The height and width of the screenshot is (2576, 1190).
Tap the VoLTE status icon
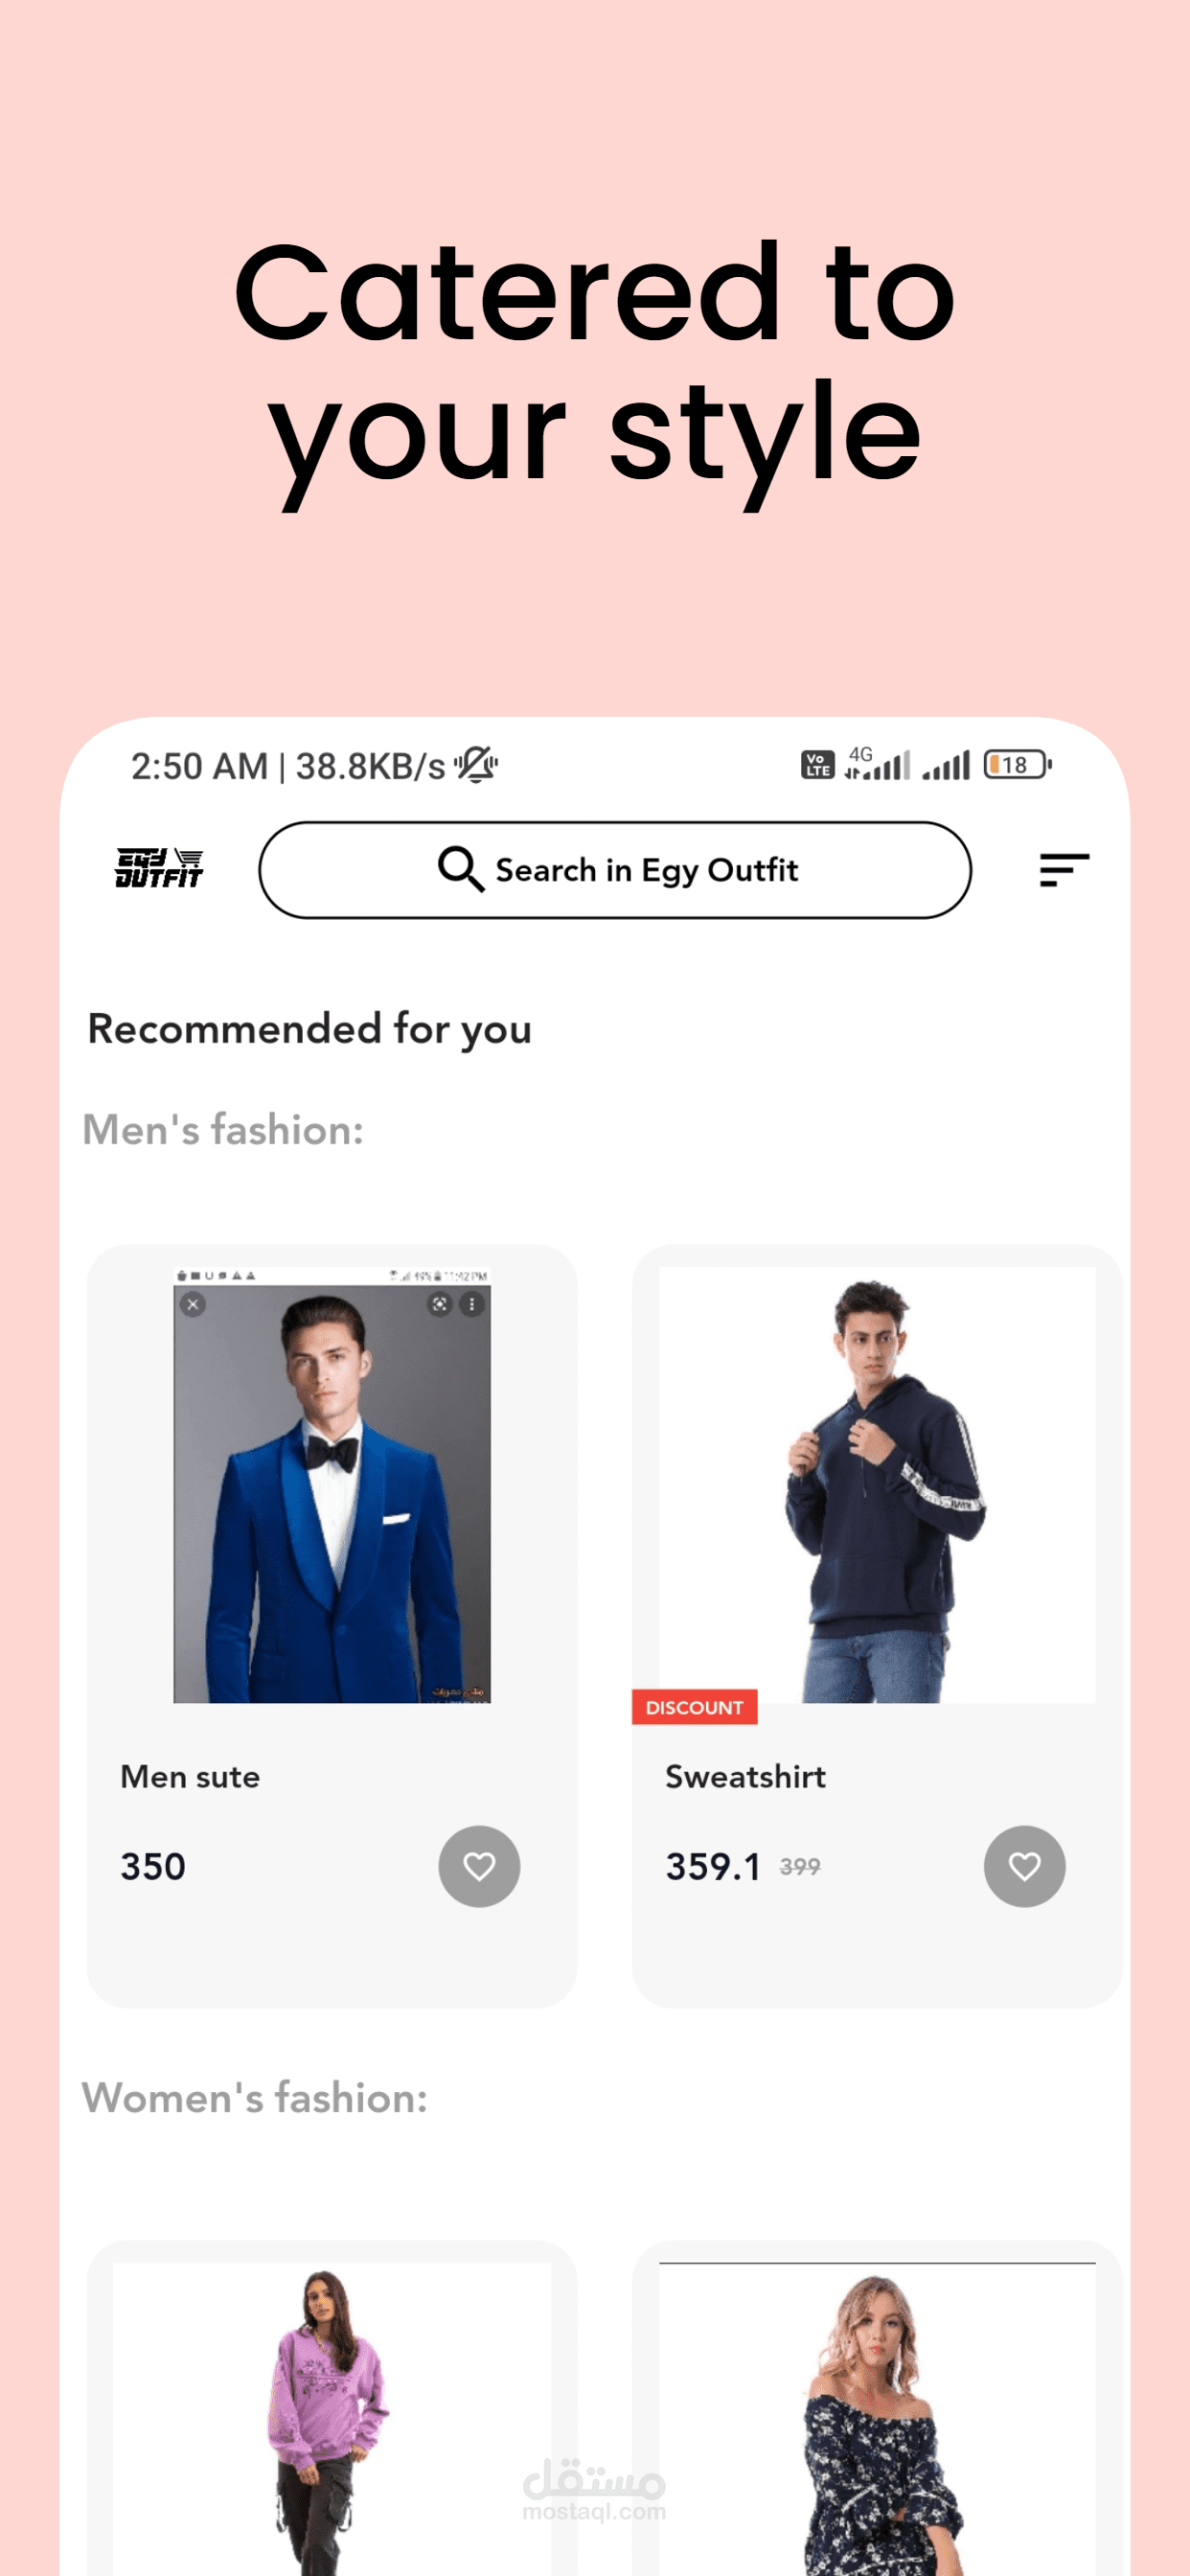pyautogui.click(x=817, y=765)
